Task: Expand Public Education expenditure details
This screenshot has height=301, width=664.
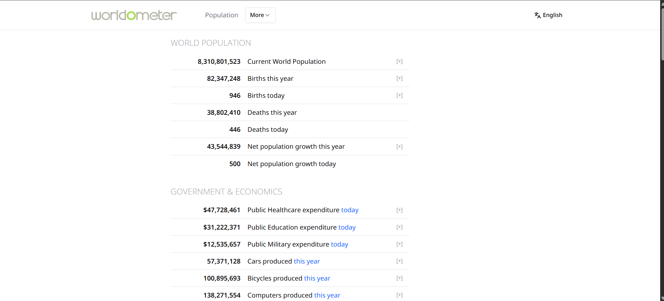Action: click(x=399, y=227)
